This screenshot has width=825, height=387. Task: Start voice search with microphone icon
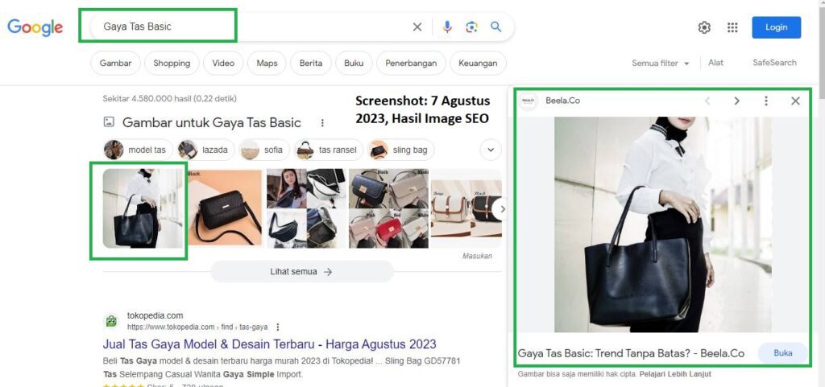click(x=447, y=27)
